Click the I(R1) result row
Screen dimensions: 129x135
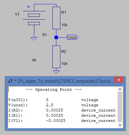[x=62, y=115]
